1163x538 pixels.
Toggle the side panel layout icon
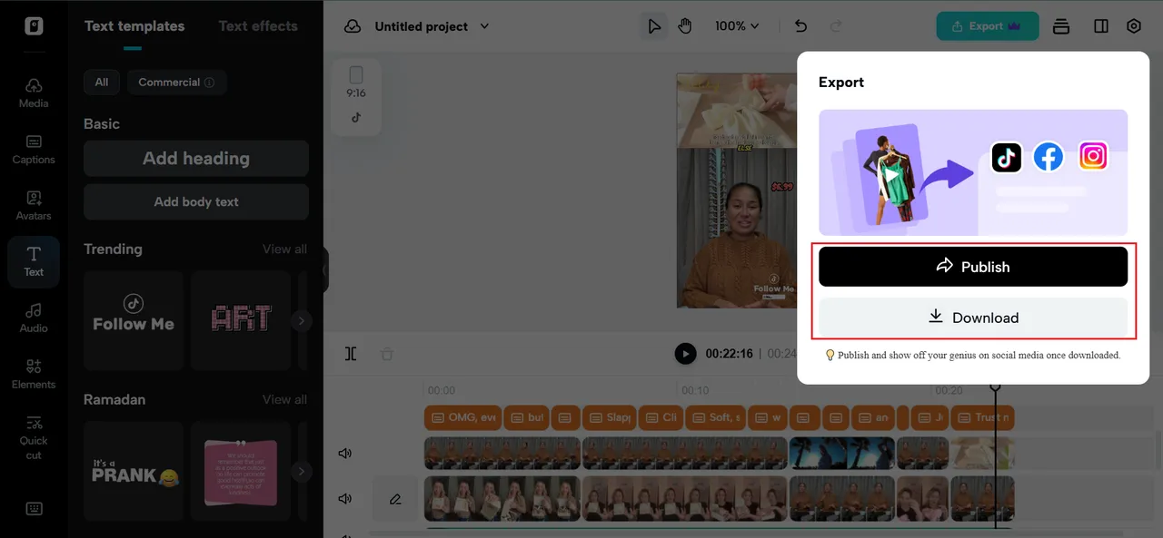[x=1101, y=26]
